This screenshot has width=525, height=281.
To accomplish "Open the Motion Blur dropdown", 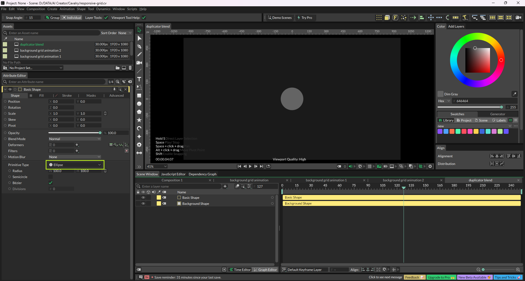I will (x=75, y=157).
